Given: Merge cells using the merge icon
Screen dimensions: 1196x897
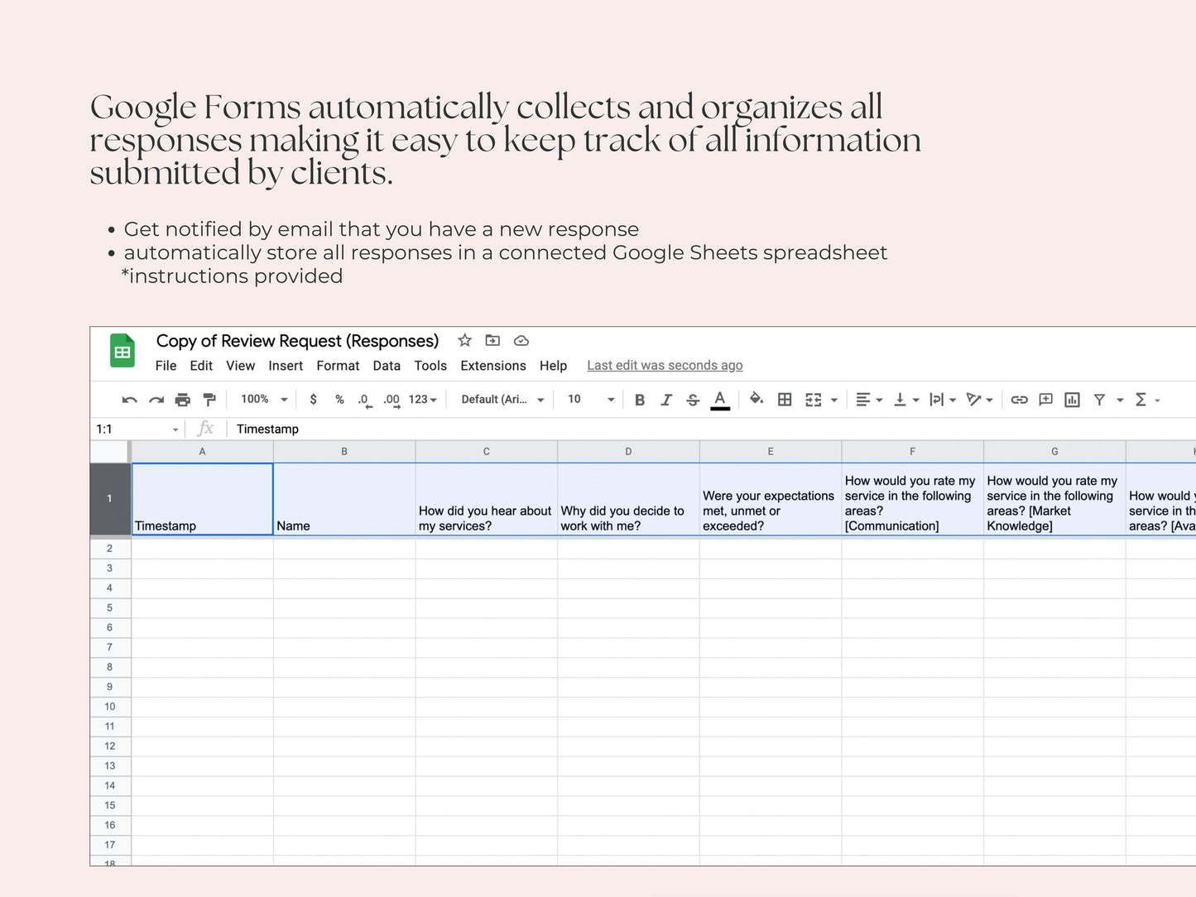Looking at the screenshot, I should pos(814,400).
